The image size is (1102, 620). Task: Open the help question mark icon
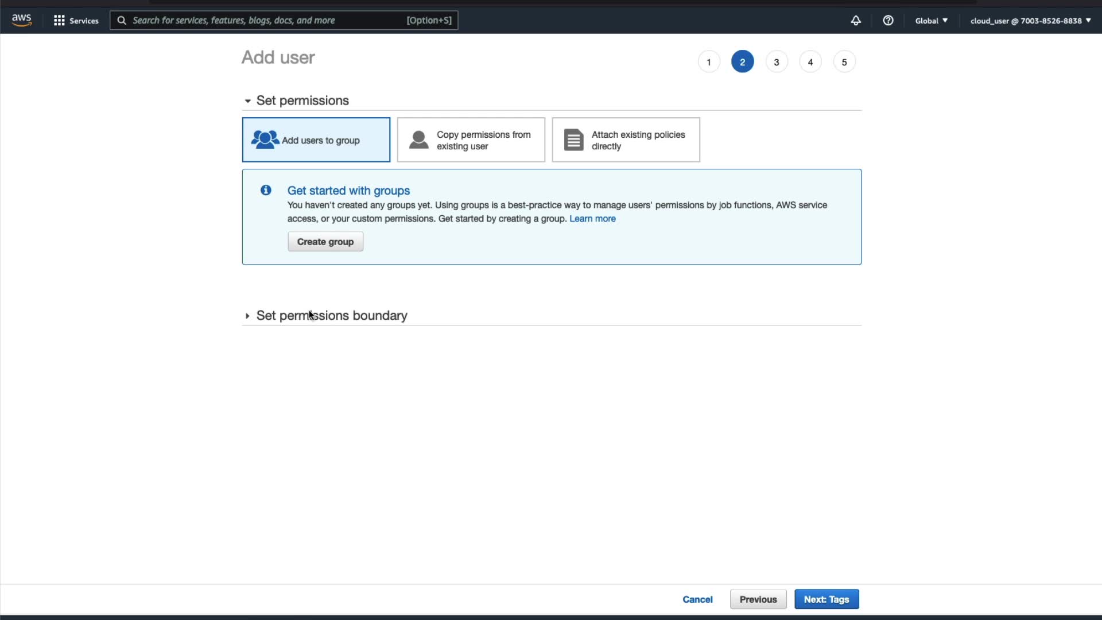(x=888, y=21)
